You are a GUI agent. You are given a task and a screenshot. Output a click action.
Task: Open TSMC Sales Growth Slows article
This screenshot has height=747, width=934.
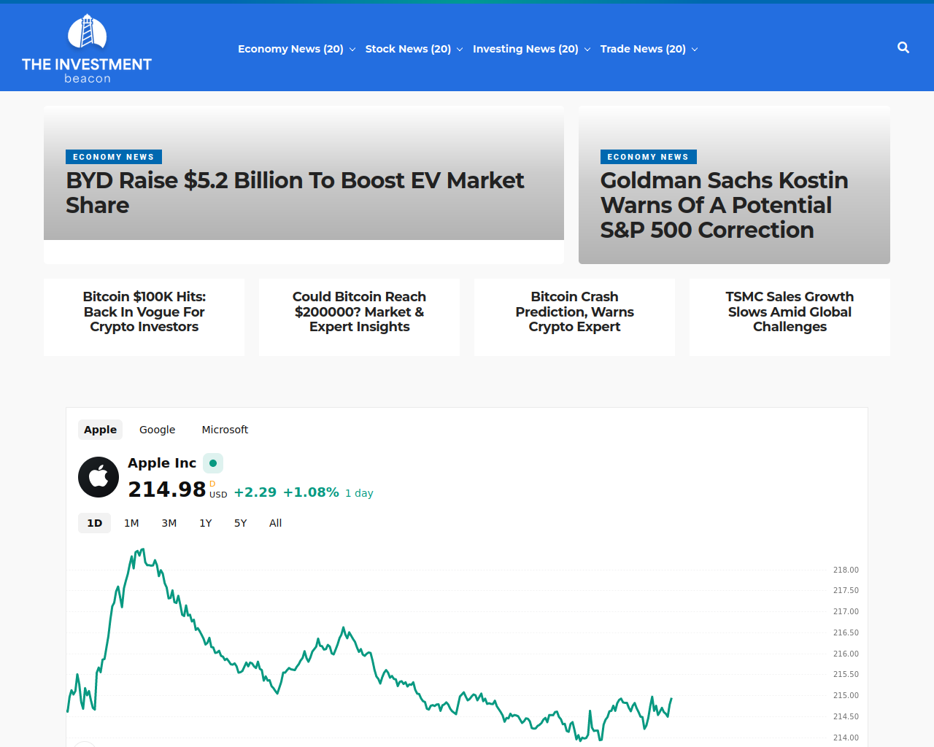pos(790,311)
